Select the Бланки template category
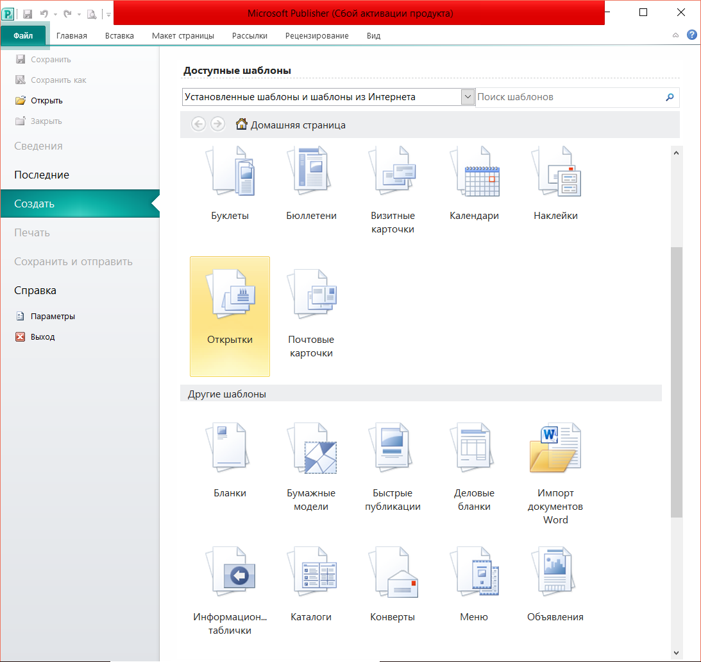The image size is (701, 662). [230, 462]
